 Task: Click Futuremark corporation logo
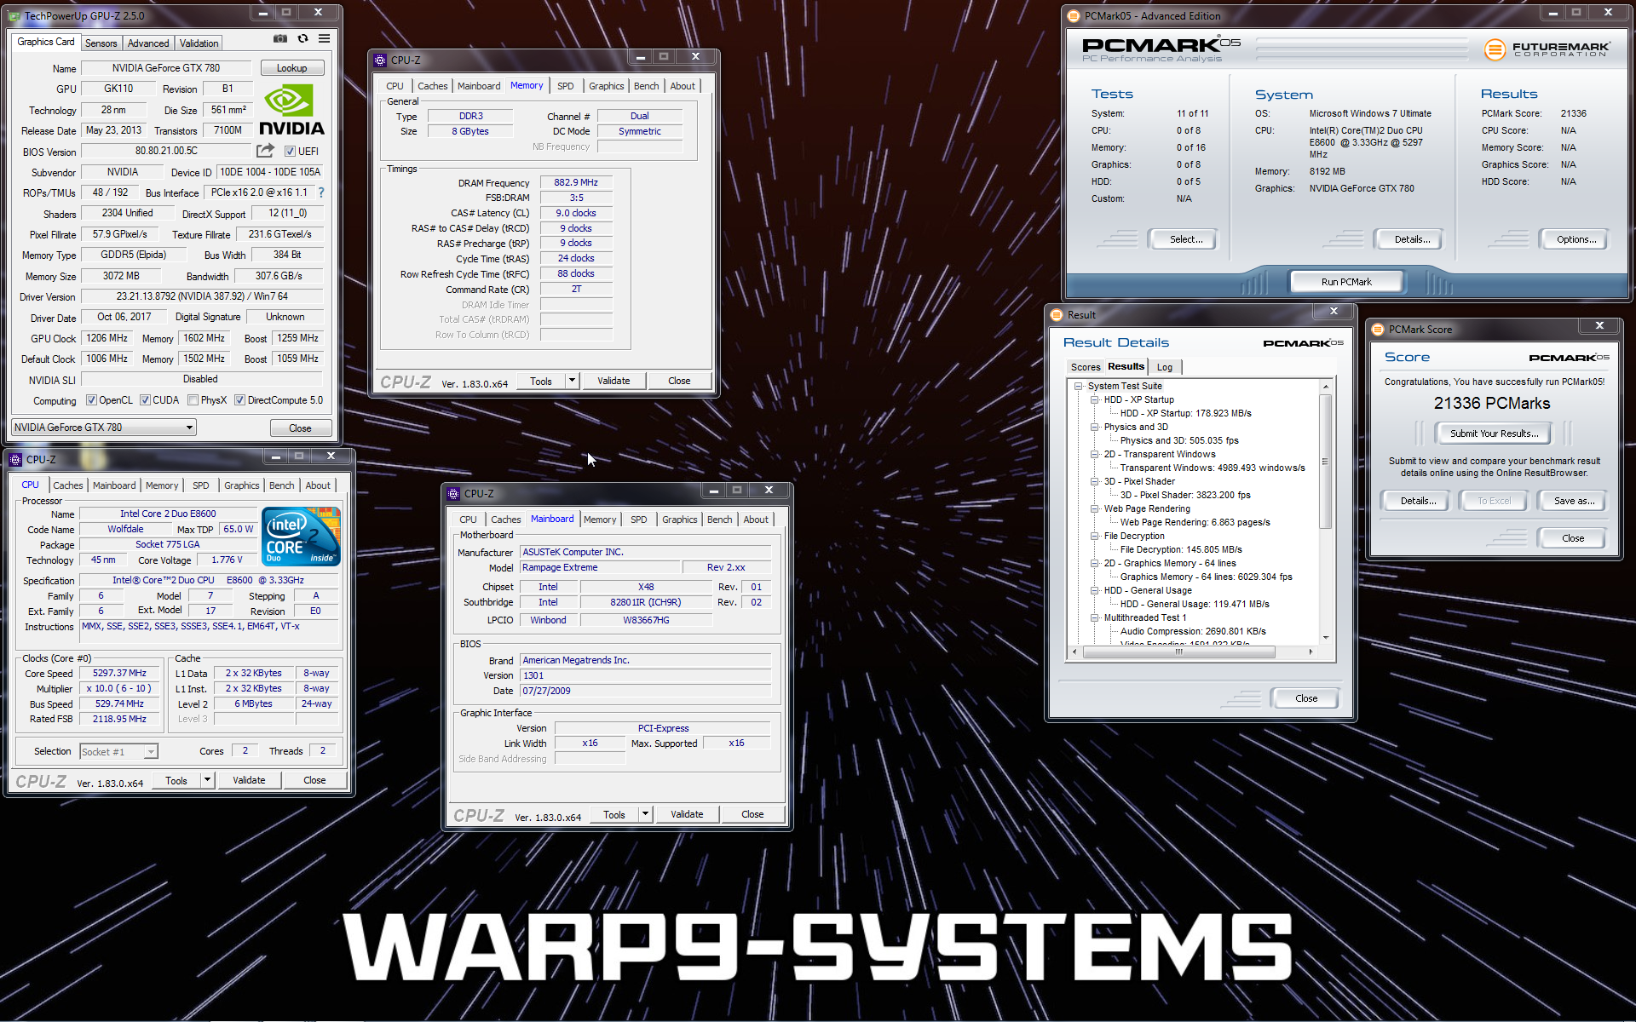click(1547, 49)
